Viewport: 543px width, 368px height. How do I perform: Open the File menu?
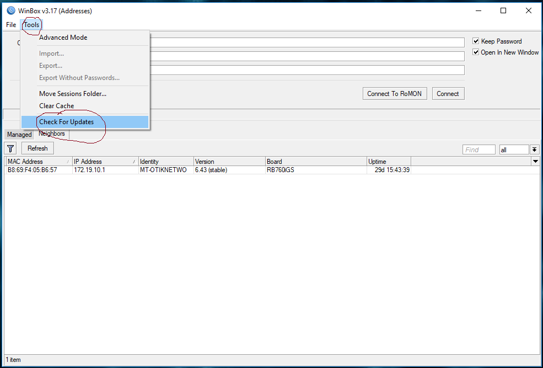click(x=11, y=25)
